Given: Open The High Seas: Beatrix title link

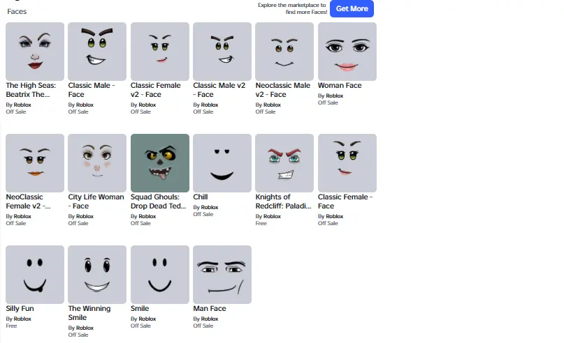Looking at the screenshot, I should point(31,90).
